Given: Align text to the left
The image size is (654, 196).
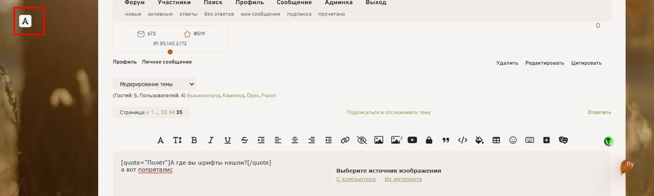Looking at the screenshot, I should 278,140.
